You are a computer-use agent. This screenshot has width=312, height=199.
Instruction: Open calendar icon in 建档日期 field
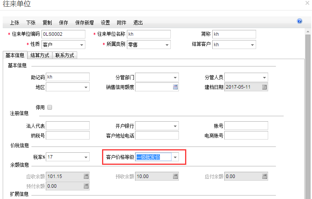pyautogui.click(x=264, y=87)
